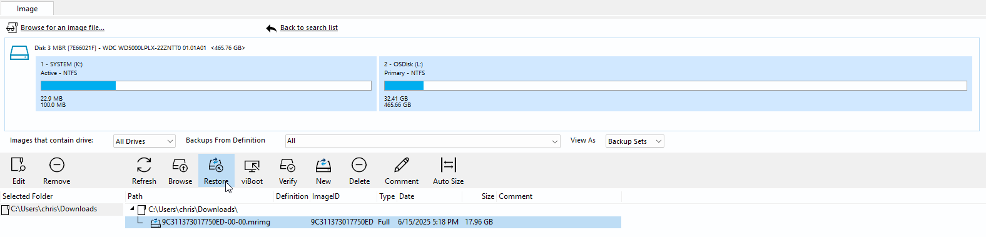This screenshot has height=237, width=986.
Task: Open the All Drives dropdown
Action: (145, 141)
